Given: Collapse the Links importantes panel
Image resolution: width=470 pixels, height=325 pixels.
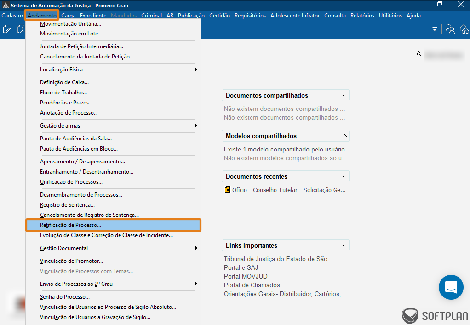Looking at the screenshot, I should [x=344, y=245].
